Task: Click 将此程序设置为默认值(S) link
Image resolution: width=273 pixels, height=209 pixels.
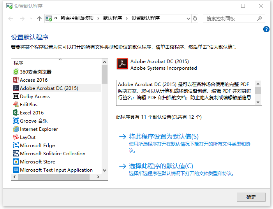Action: pyautogui.click(x=164, y=137)
